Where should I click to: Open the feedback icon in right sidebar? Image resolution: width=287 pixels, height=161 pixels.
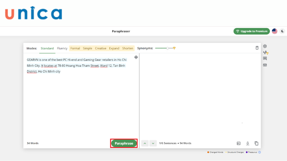[x=265, y=59]
